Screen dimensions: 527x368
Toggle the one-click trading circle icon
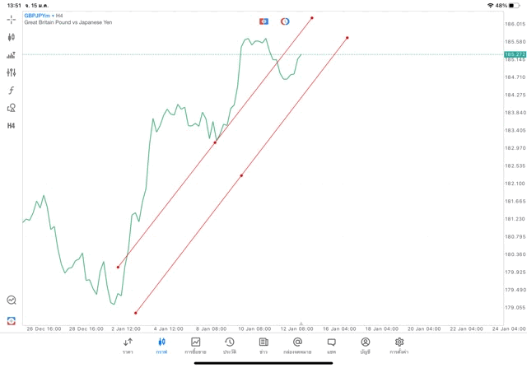[x=285, y=21]
